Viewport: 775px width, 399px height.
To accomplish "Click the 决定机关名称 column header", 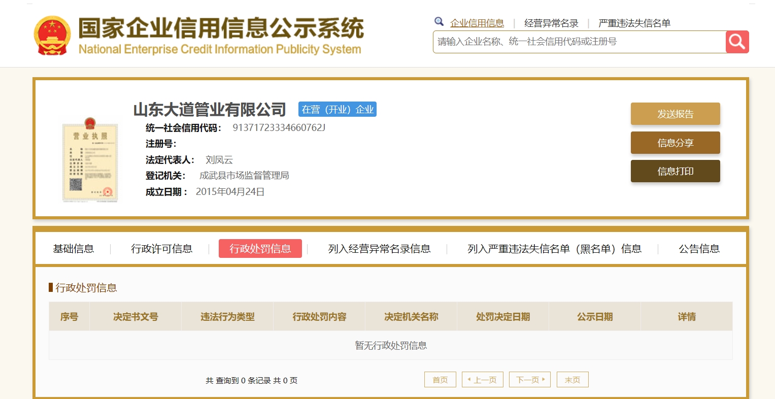I will point(411,317).
